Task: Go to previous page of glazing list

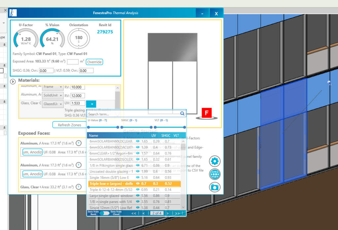Action: [x=144, y=213]
